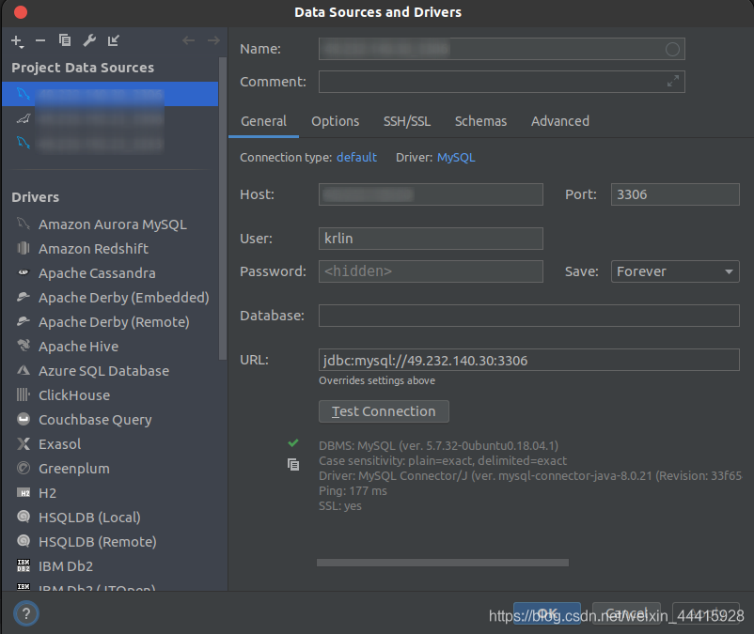Select the third blurred data source

(x=110, y=143)
